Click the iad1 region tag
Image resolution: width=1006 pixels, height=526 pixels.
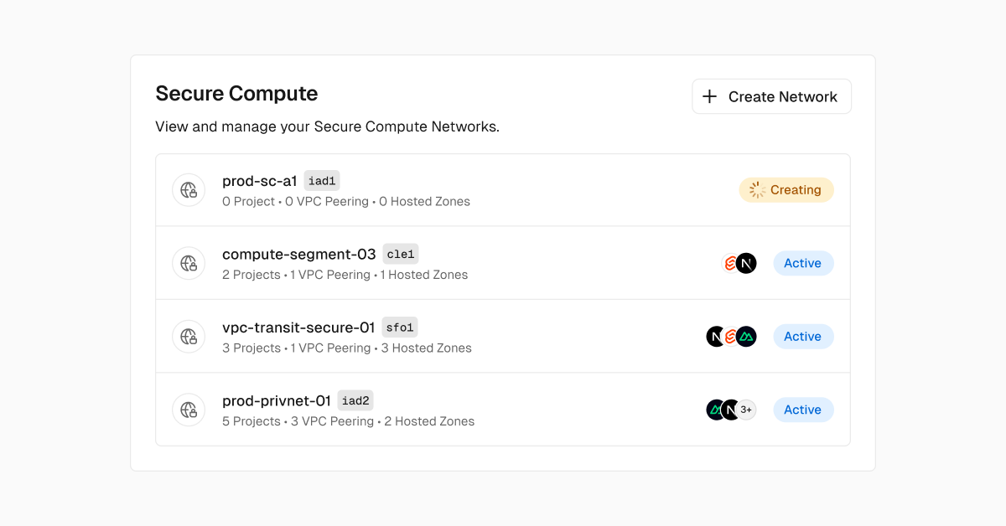point(322,180)
